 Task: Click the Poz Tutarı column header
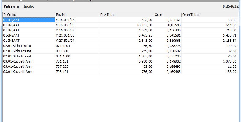tap(126, 15)
